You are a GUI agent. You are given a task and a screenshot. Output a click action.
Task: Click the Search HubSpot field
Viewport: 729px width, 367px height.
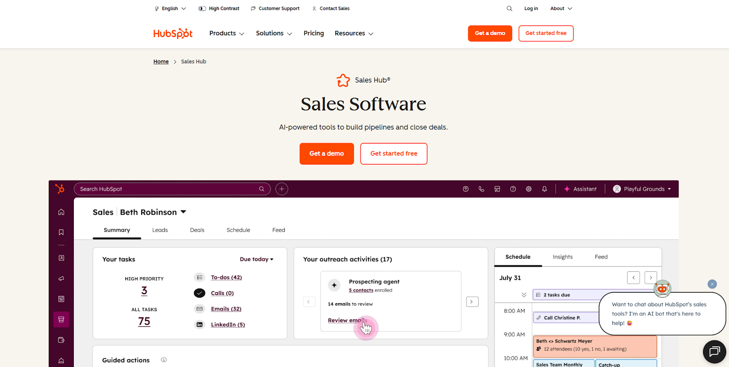point(172,189)
